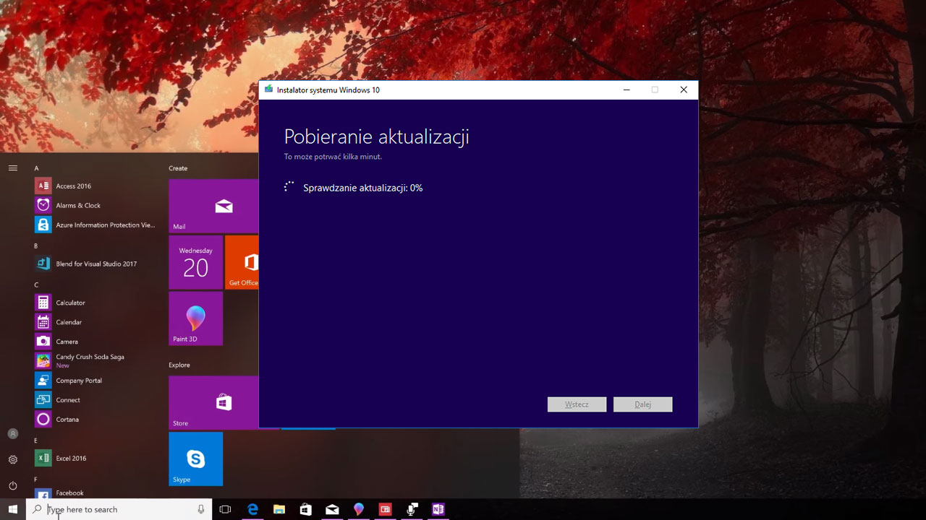This screenshot has height=520, width=926.
Task: Open Paint 3D from taskbar
Action: point(359,509)
